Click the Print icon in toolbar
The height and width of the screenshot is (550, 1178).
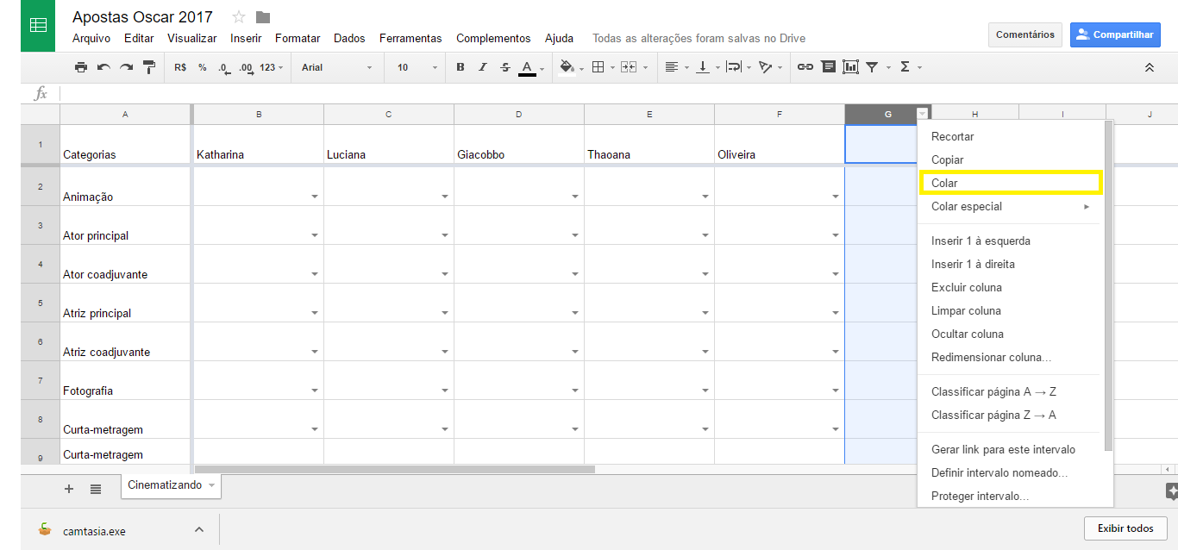click(81, 67)
